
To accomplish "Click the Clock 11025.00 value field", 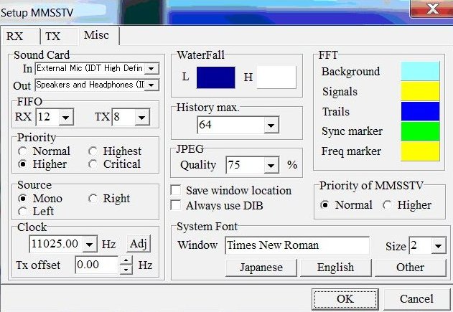I will [56, 245].
